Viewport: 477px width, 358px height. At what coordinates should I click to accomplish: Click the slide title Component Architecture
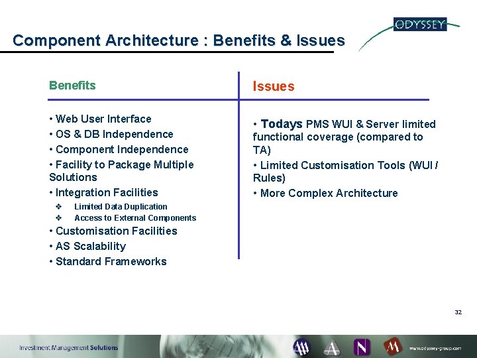(x=179, y=40)
